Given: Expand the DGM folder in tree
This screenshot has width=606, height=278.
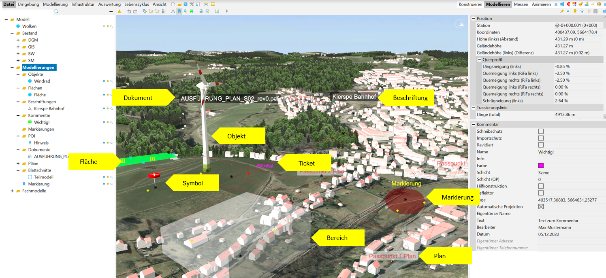Looking at the screenshot, I should (x=18, y=40).
